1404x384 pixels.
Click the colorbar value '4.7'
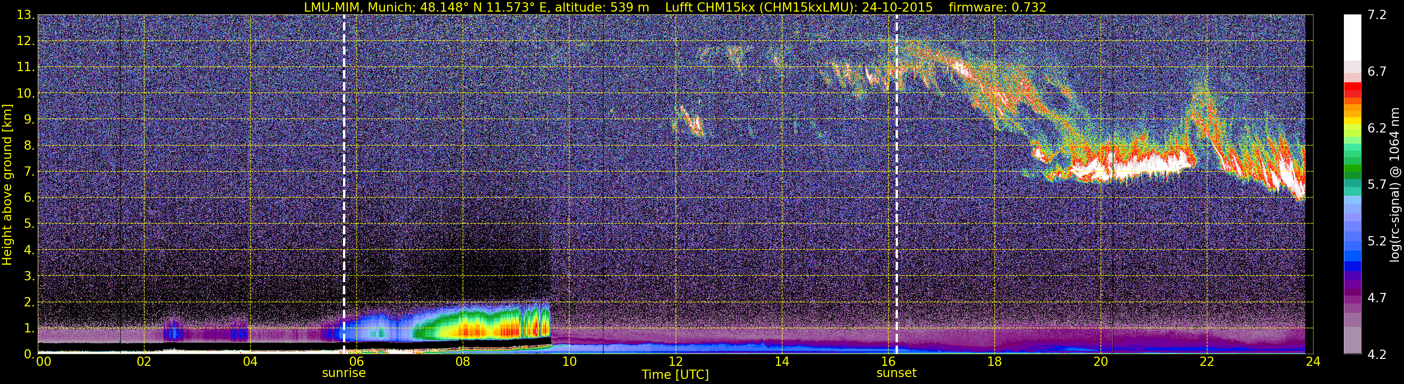[1377, 298]
